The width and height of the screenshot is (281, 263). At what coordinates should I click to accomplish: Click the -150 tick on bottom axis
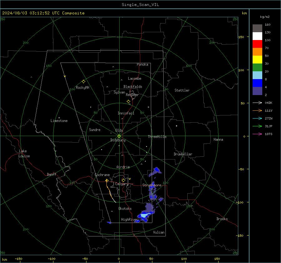tap(18, 259)
